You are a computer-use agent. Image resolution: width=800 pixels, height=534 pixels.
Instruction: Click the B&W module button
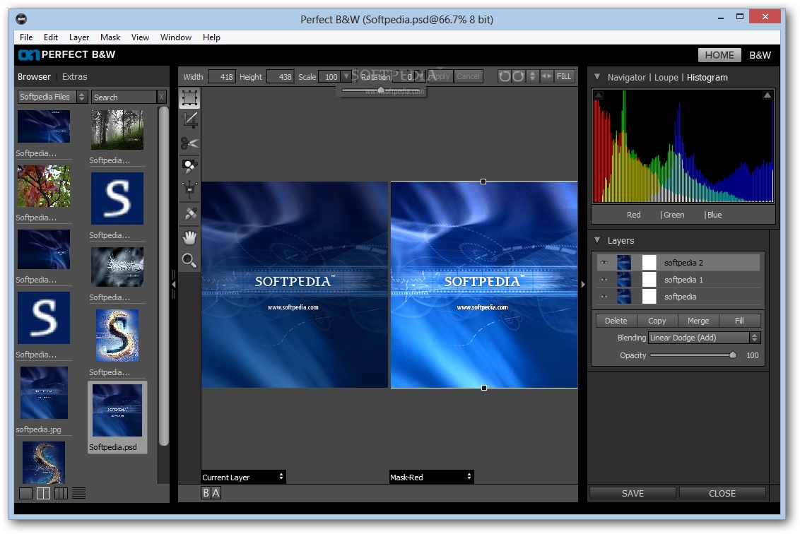[x=760, y=55]
